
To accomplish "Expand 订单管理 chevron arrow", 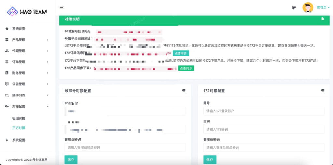I will click(48, 62).
